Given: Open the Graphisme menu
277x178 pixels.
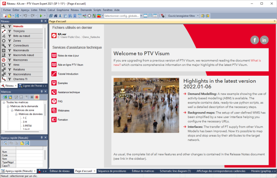Looking at the screenshot, I should point(63,10).
